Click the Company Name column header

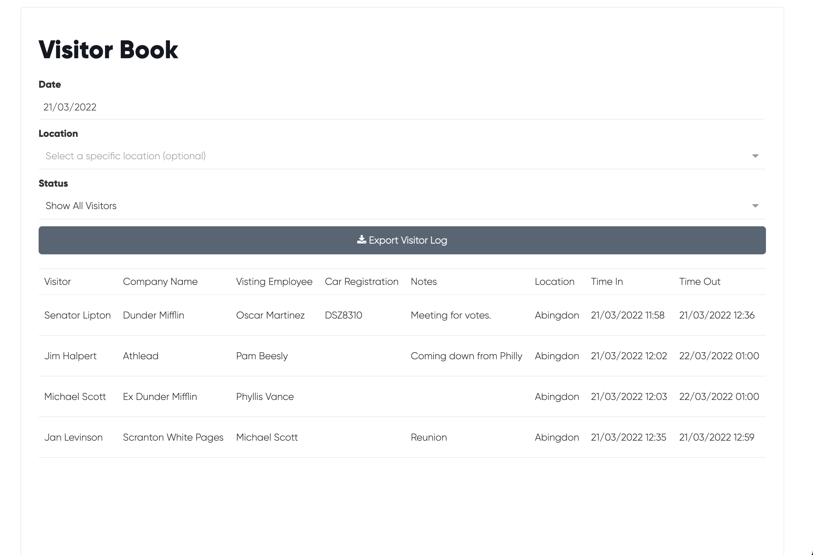(160, 282)
